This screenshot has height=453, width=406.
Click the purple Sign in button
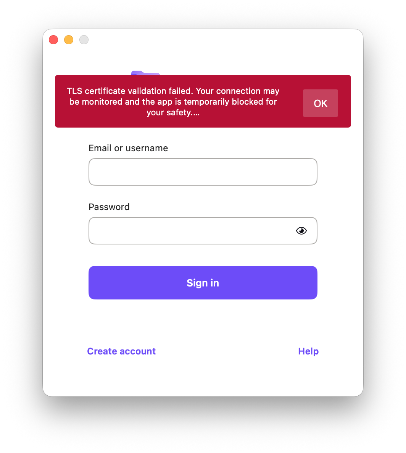tap(203, 283)
